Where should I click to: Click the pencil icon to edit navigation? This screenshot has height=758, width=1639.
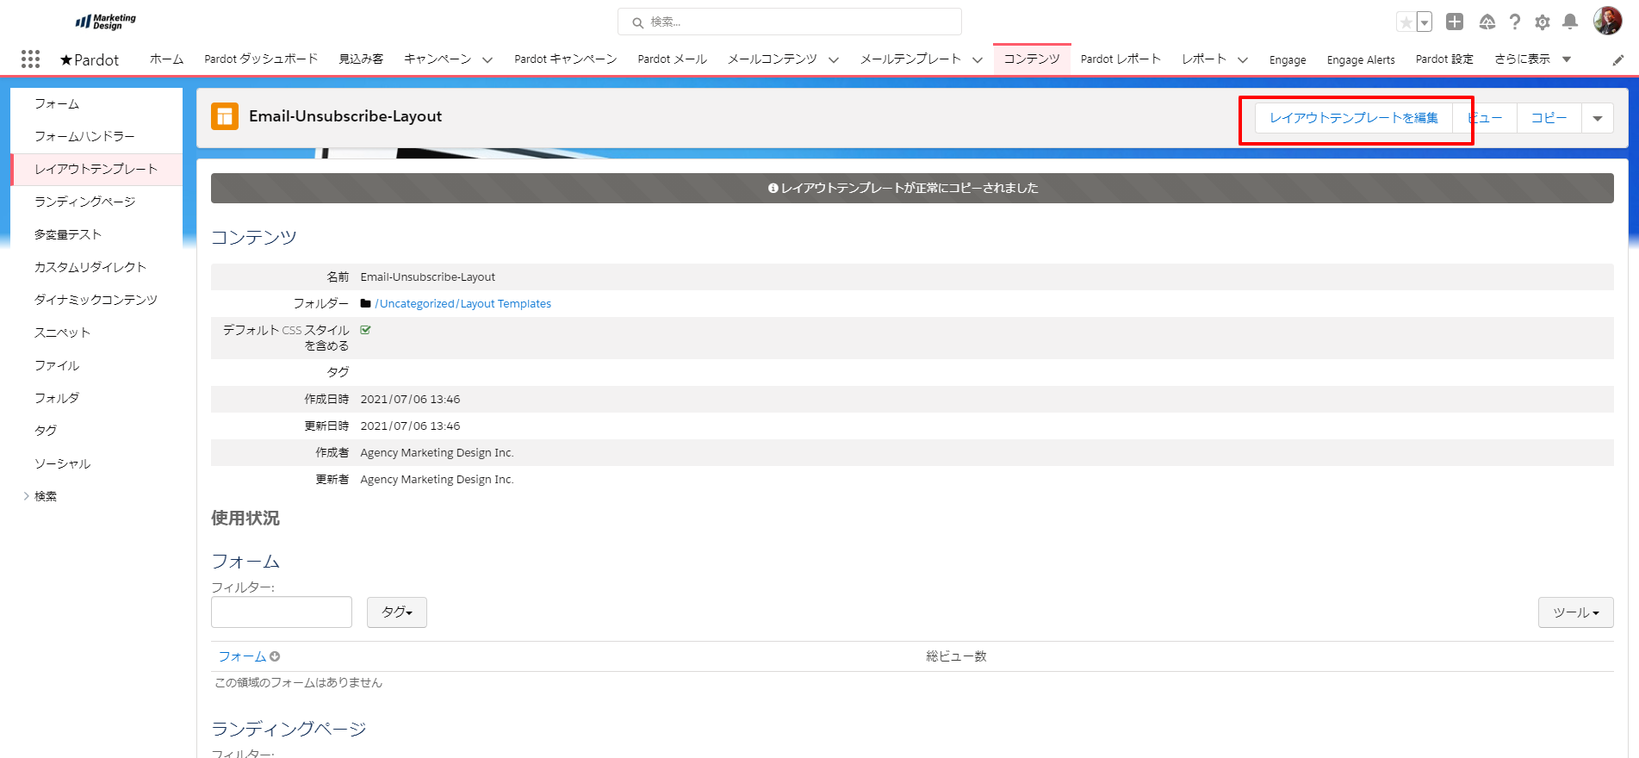pyautogui.click(x=1618, y=59)
